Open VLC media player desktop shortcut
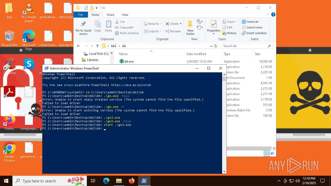The width and height of the screenshot is (331, 186). 29,13
